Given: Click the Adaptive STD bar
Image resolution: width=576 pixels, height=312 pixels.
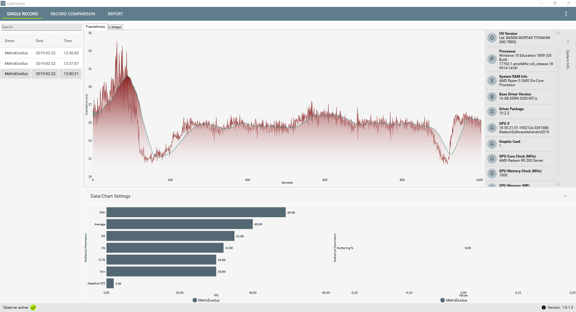Looking at the screenshot, I should 110,283.
